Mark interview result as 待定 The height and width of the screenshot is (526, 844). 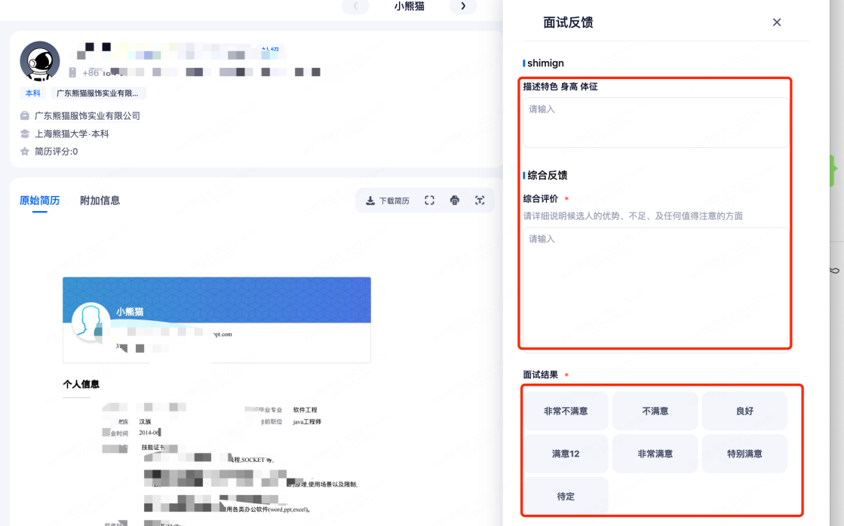[x=566, y=497]
